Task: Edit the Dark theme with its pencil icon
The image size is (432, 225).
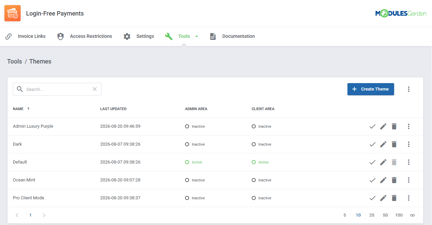Action: coord(383,144)
